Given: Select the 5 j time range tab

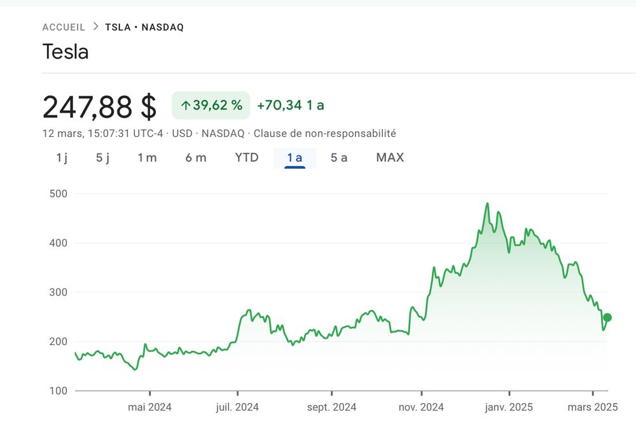Looking at the screenshot, I should click(x=102, y=158).
